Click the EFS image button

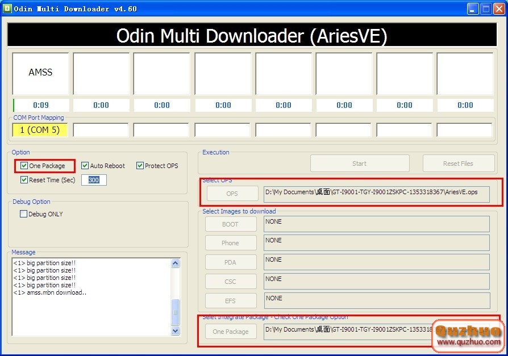[x=230, y=301]
